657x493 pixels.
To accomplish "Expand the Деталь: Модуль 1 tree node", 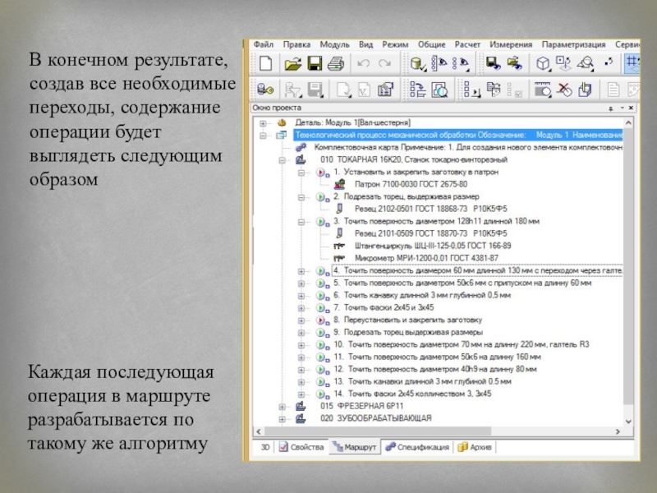I will (x=263, y=122).
